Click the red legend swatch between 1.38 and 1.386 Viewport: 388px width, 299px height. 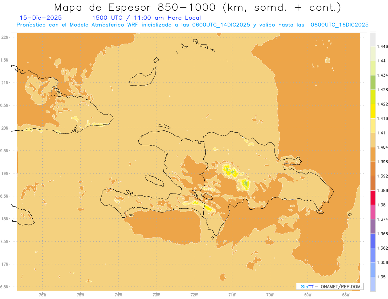373,198
